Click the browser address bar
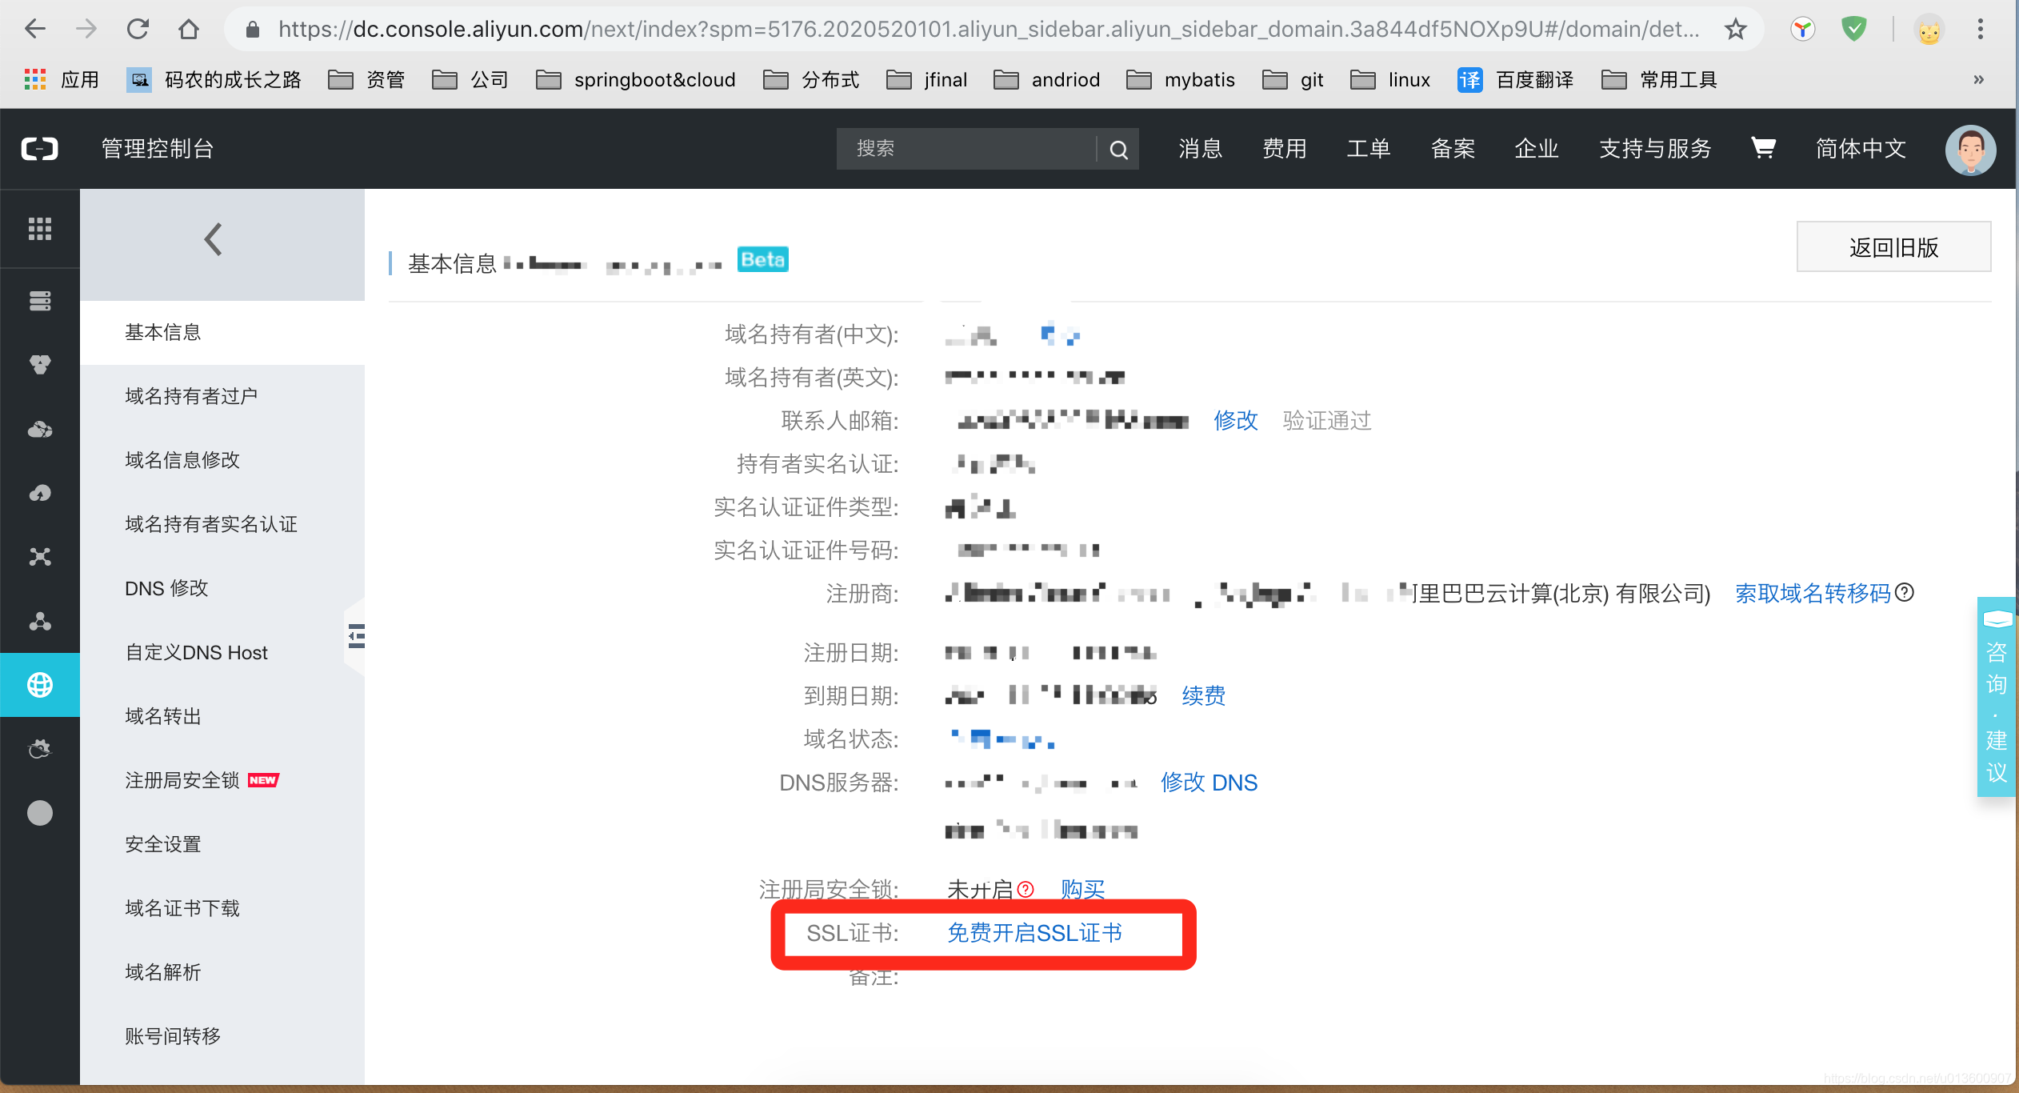 pos(988,30)
